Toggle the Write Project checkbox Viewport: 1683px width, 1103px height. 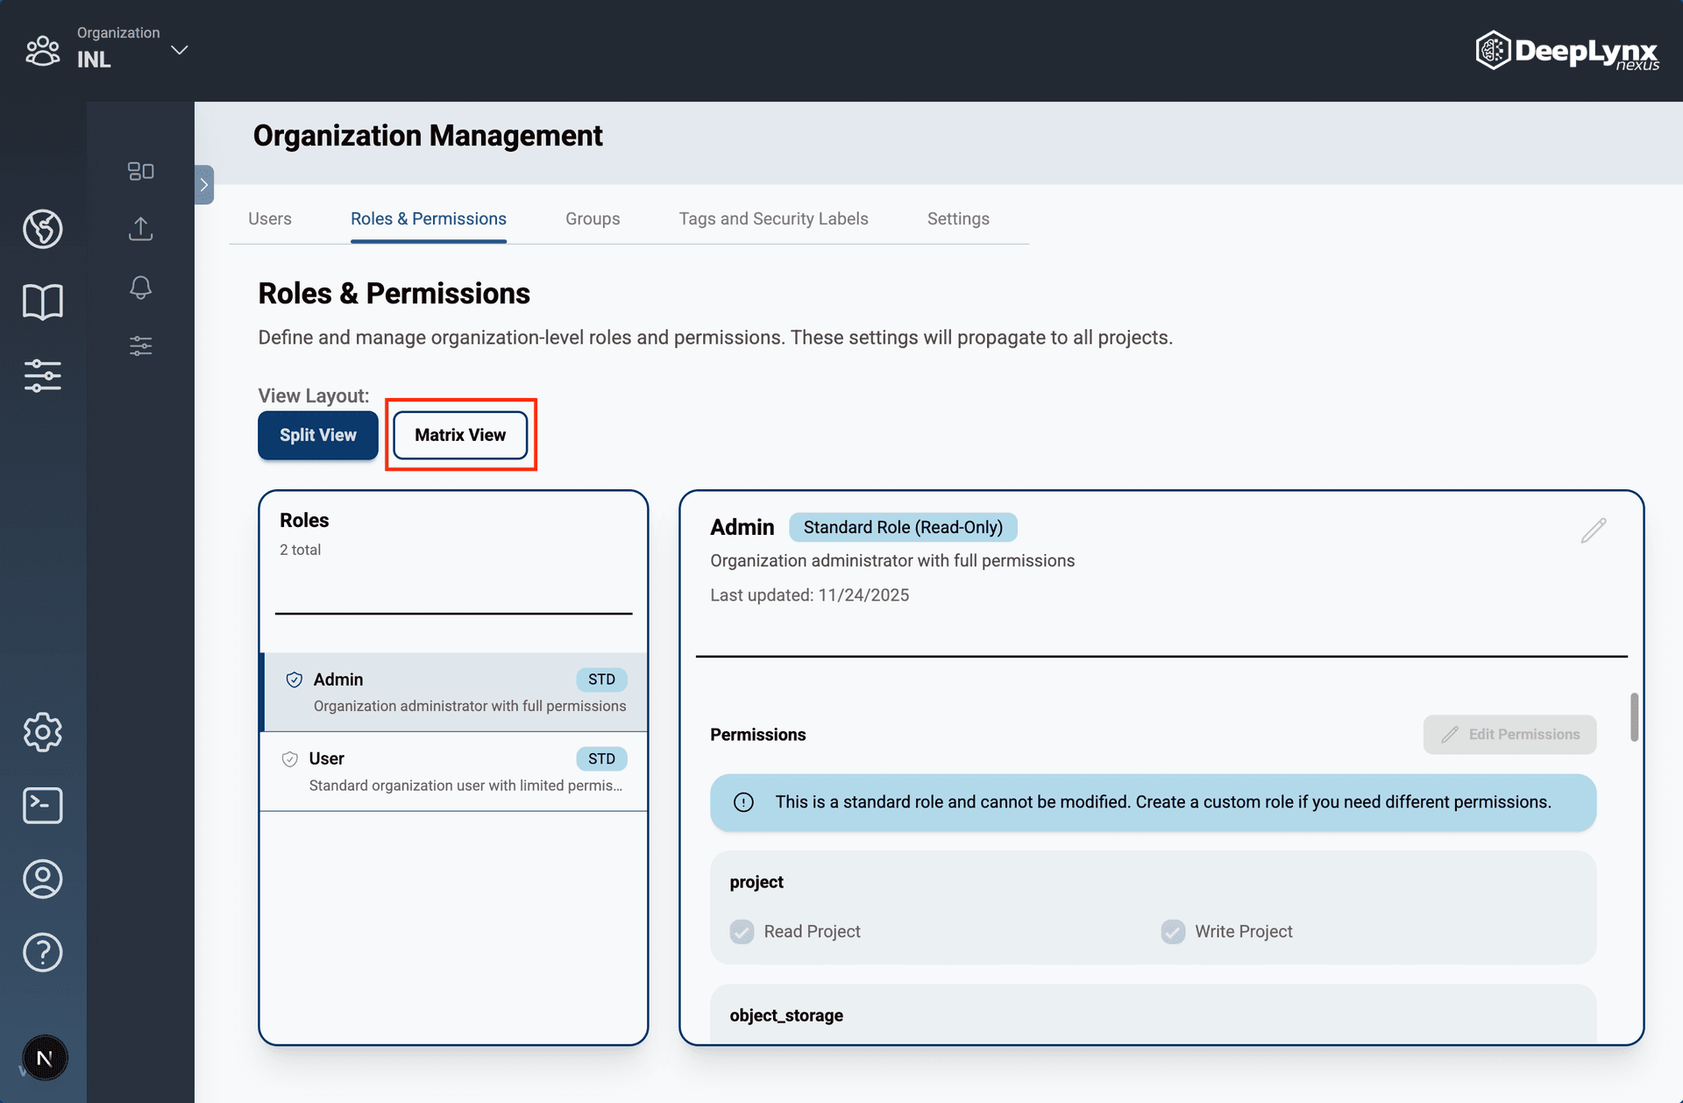1173,931
